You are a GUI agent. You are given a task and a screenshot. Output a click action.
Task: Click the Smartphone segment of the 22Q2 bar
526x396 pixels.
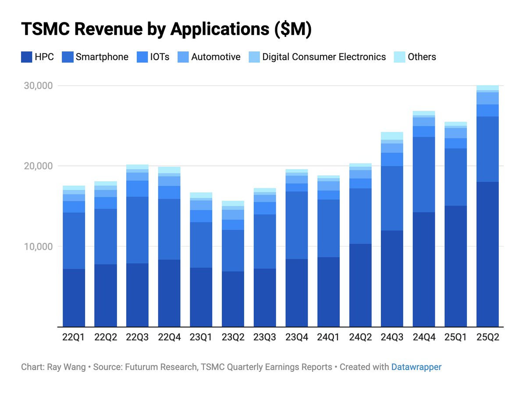(x=106, y=237)
